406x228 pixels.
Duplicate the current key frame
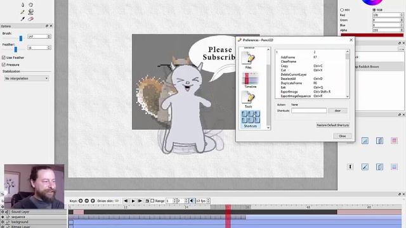pos(93,201)
